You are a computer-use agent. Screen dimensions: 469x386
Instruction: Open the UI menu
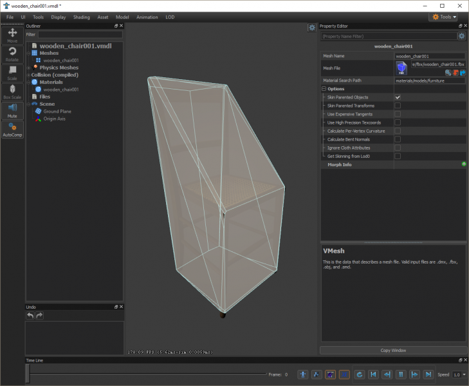click(x=23, y=17)
